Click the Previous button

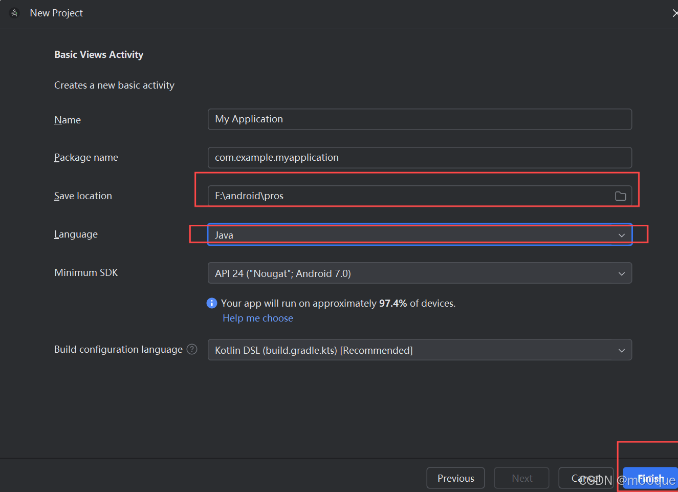click(x=455, y=478)
